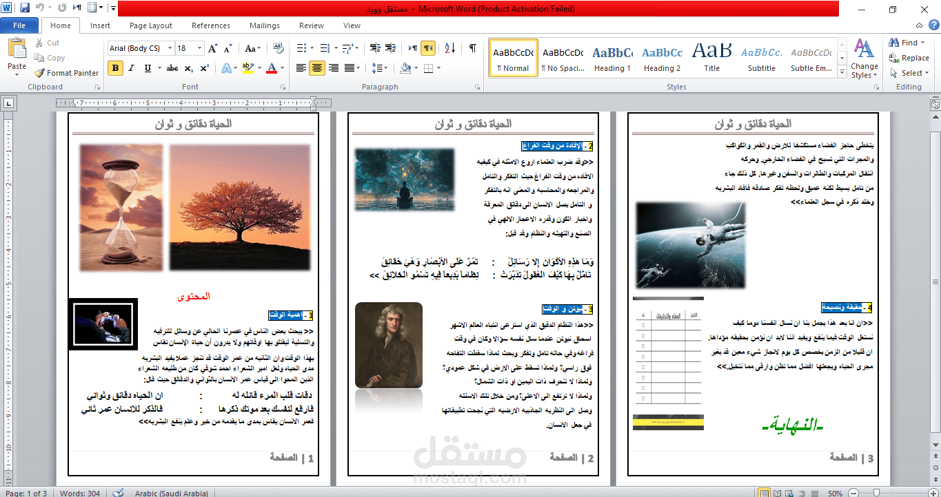Apply subscript formatting

click(190, 68)
